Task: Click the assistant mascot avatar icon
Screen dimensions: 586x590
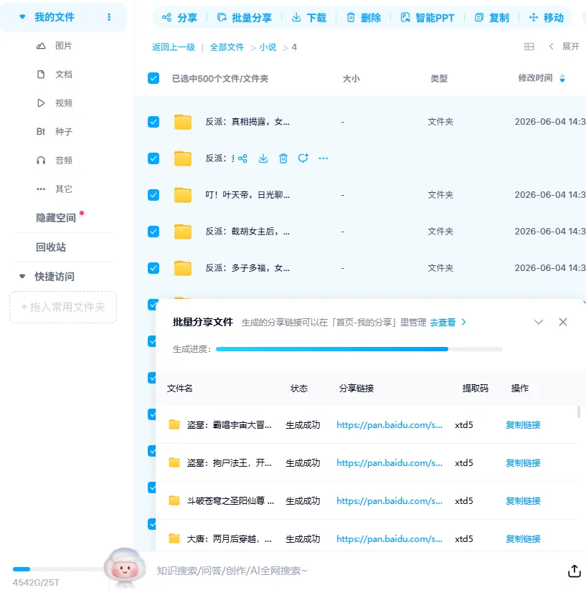Action: 125,568
